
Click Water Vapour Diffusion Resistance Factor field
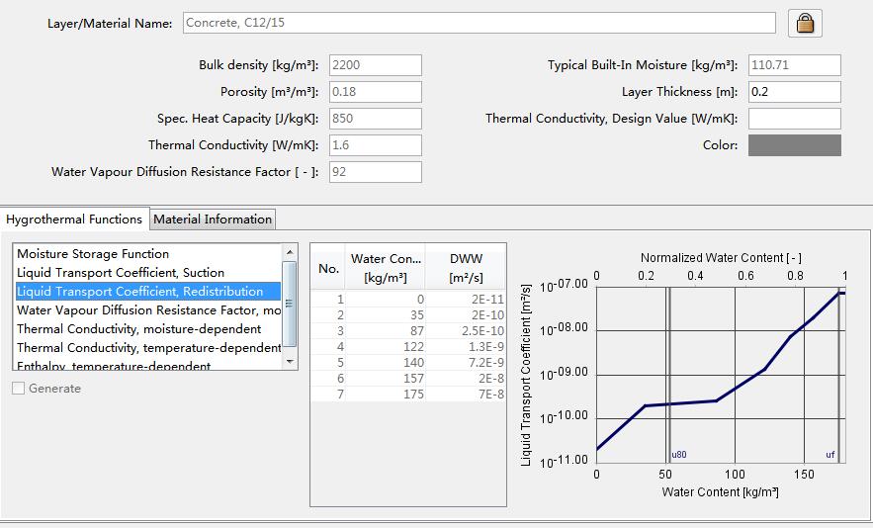pyautogui.click(x=376, y=172)
